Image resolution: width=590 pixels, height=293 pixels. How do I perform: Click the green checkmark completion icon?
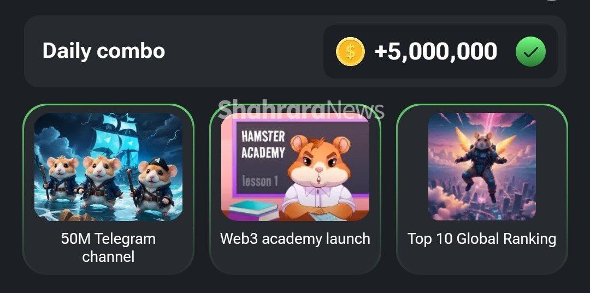tap(530, 51)
